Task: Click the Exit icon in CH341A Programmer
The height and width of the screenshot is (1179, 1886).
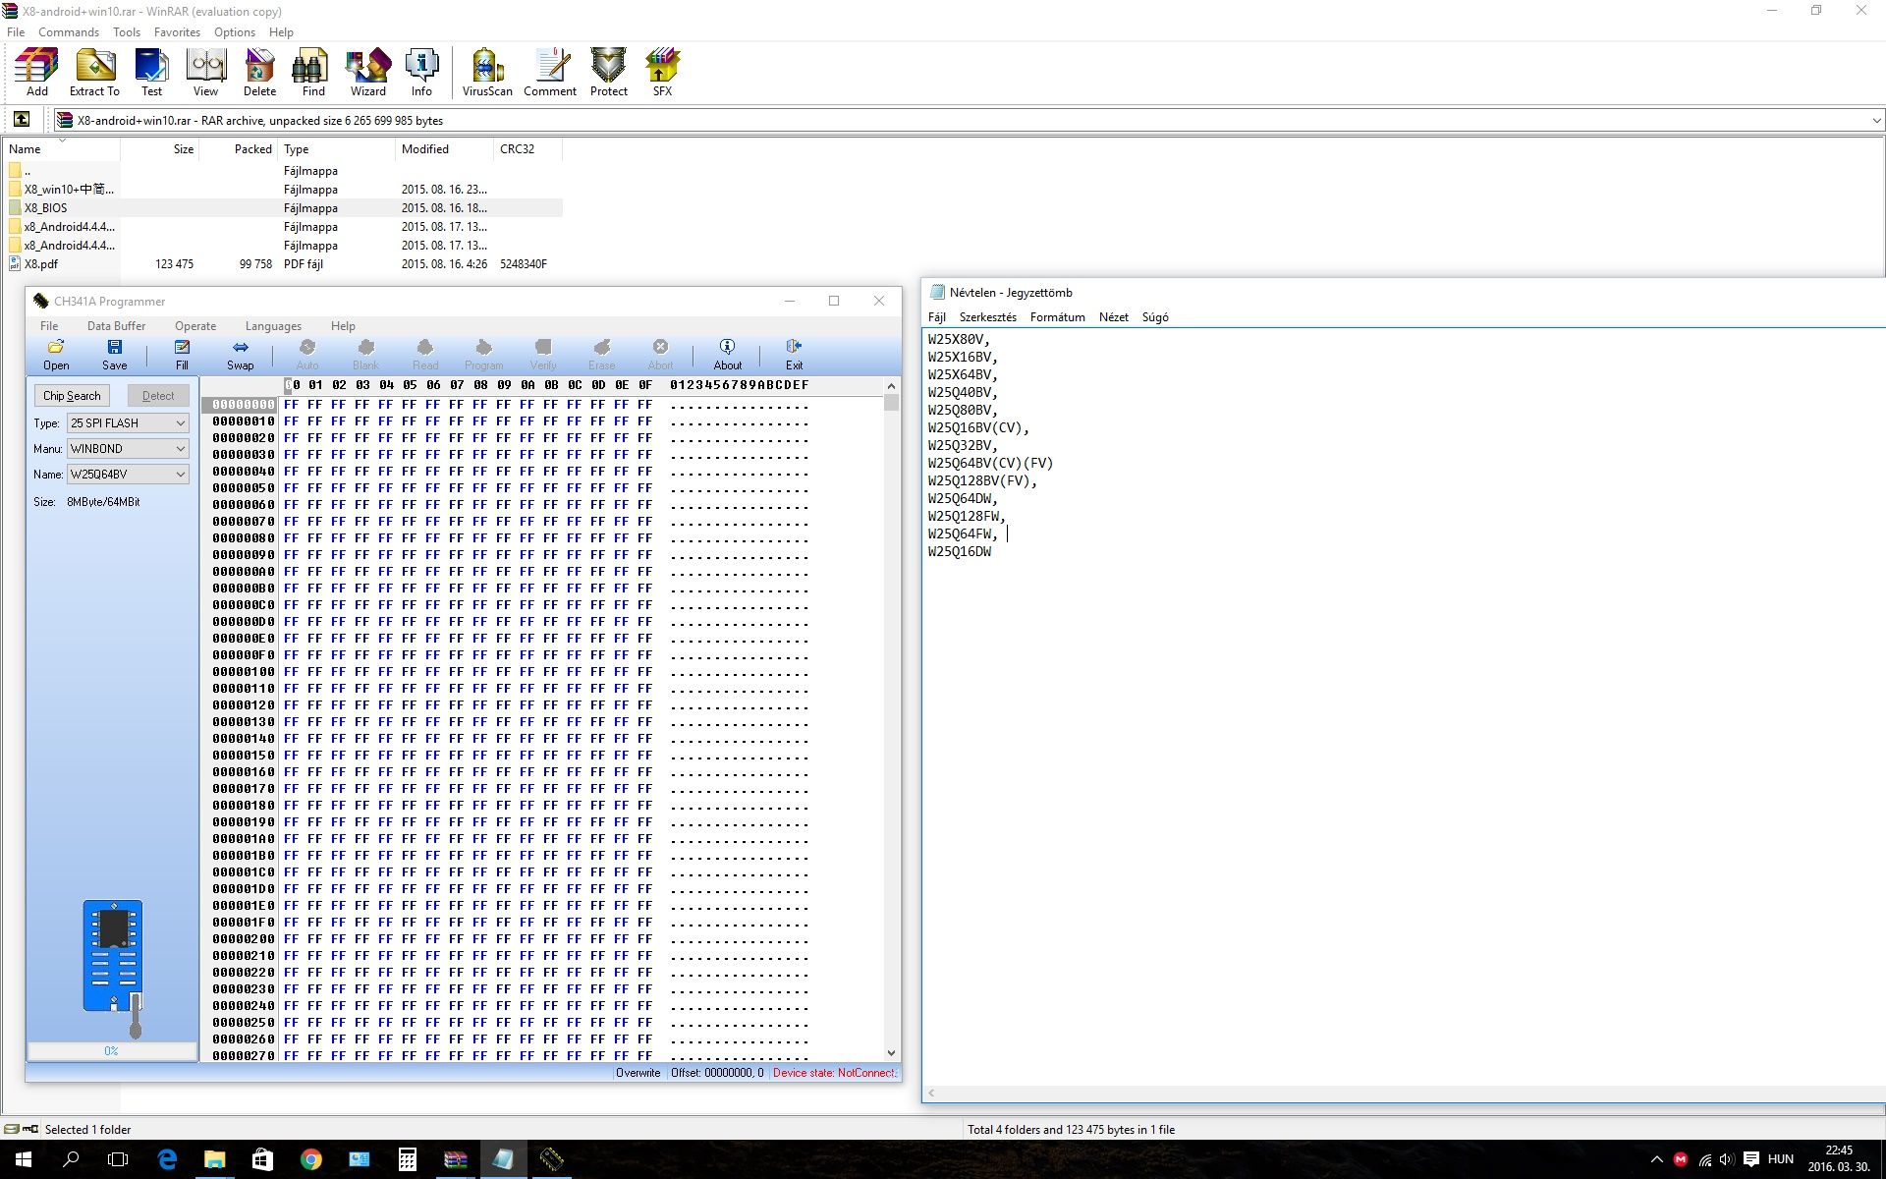Action: tap(794, 355)
